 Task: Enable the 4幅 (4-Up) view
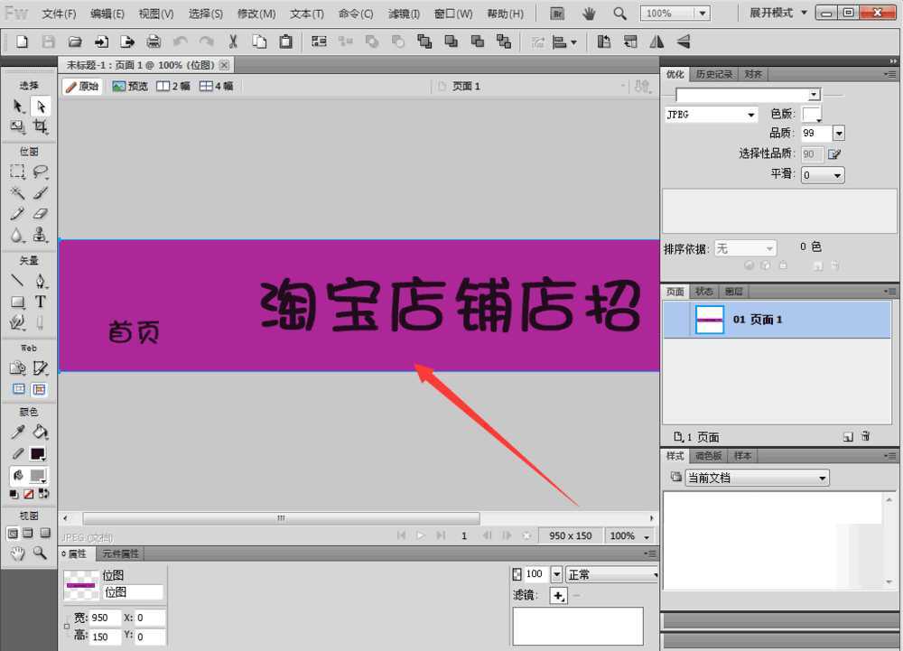pos(217,86)
